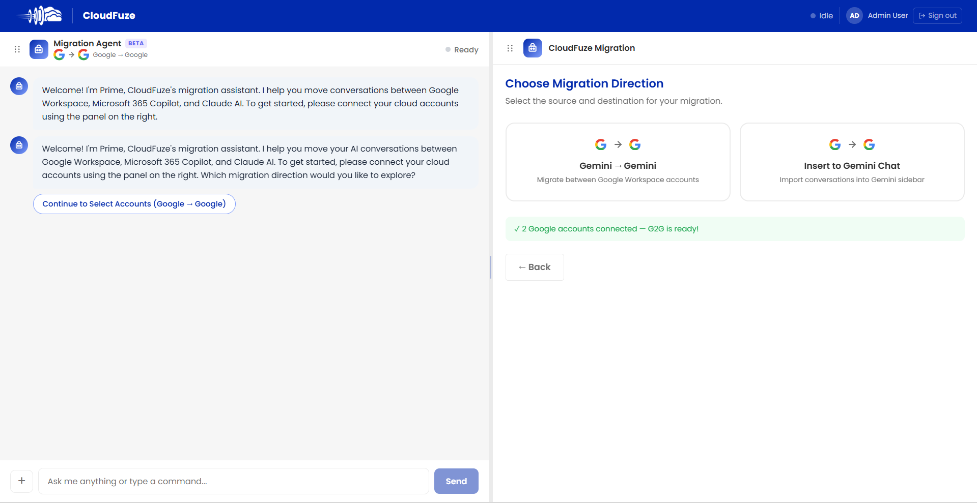Click the Choose Migration Direction heading
Image resolution: width=977 pixels, height=503 pixels.
tap(584, 83)
